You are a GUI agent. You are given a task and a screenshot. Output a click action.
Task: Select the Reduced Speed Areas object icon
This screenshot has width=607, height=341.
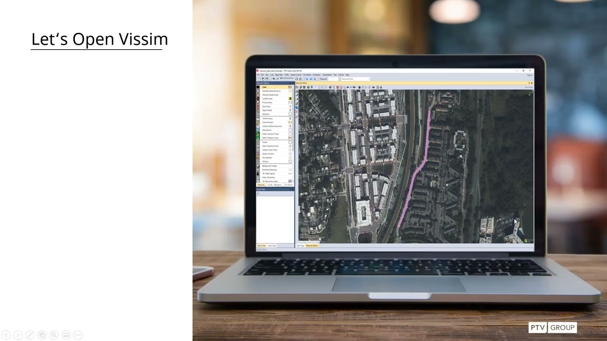[258, 95]
